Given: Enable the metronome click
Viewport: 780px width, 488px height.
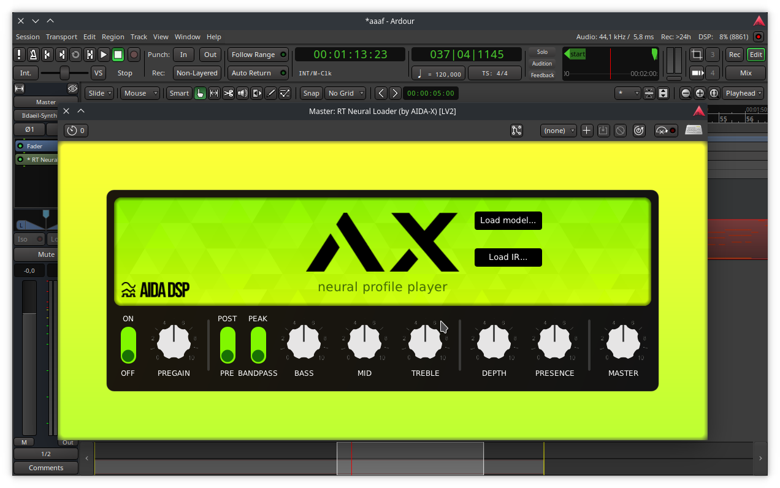Looking at the screenshot, I should [33, 55].
